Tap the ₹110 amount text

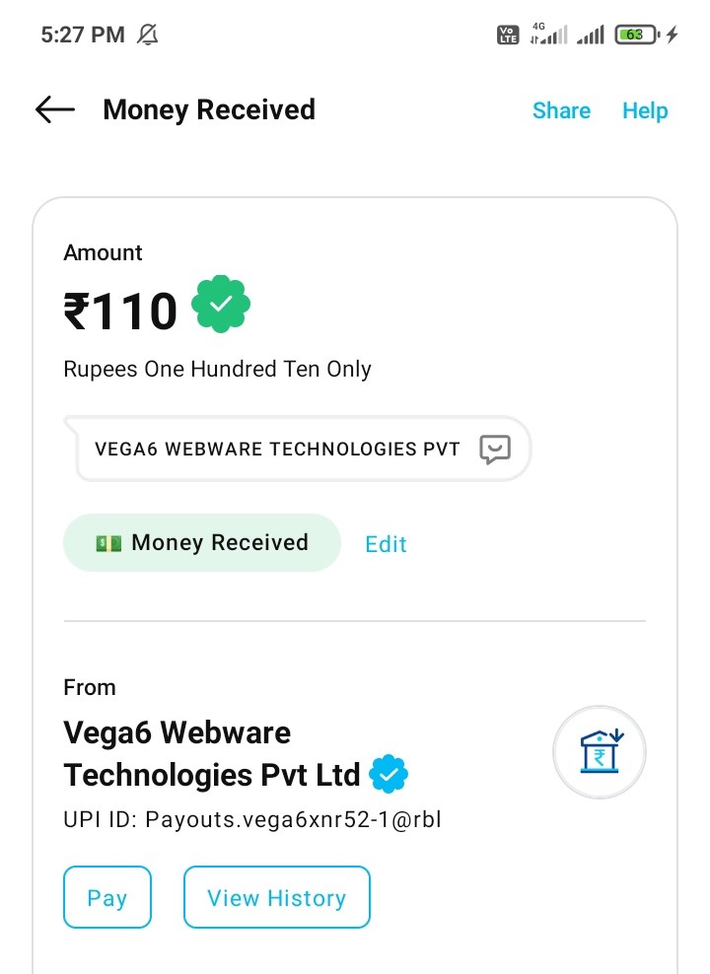120,312
